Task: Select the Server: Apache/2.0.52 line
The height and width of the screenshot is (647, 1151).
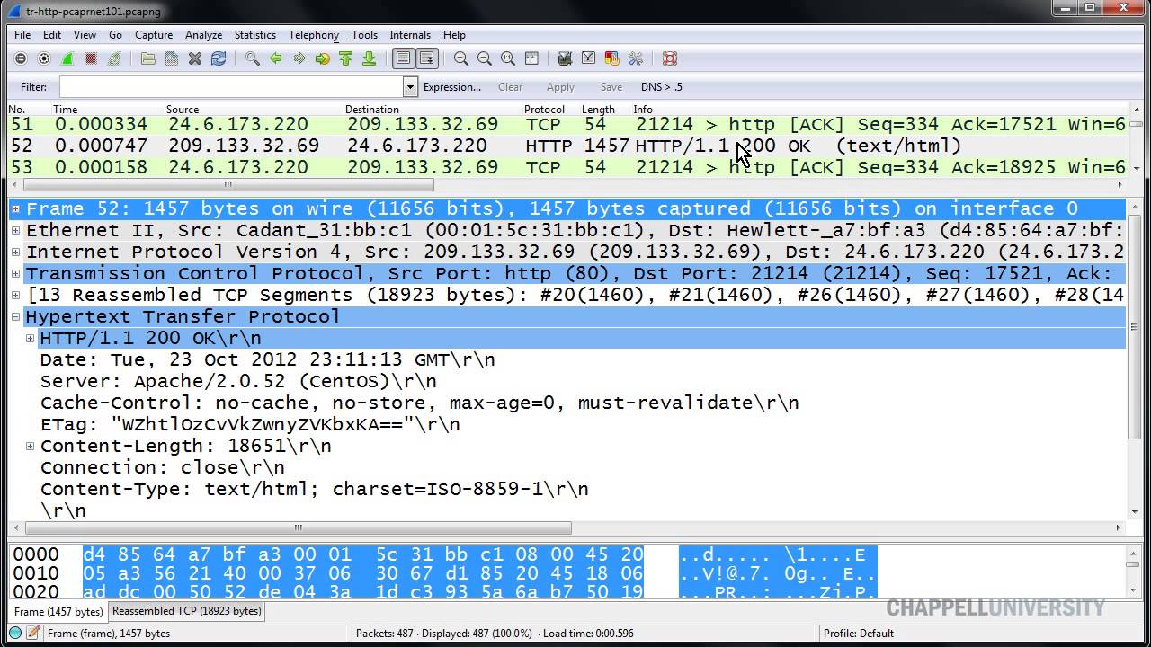Action: coord(238,381)
